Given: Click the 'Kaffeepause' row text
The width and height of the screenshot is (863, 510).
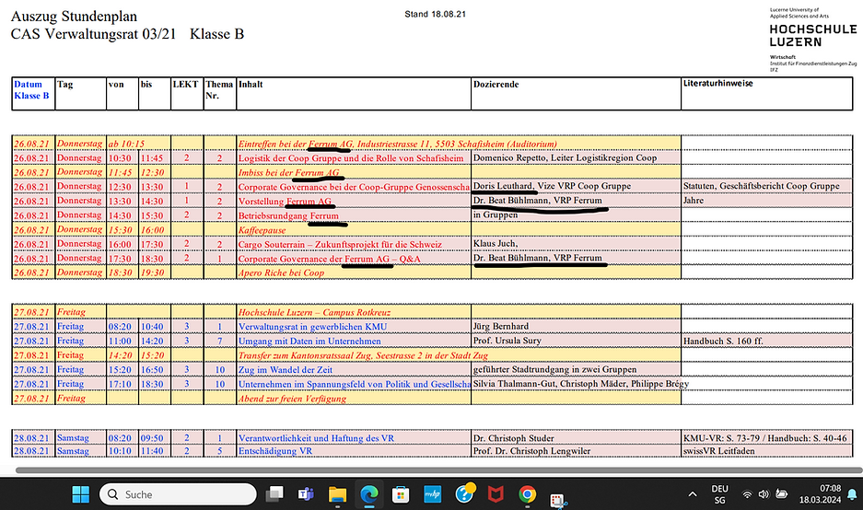Looking at the screenshot, I should coord(262,230).
